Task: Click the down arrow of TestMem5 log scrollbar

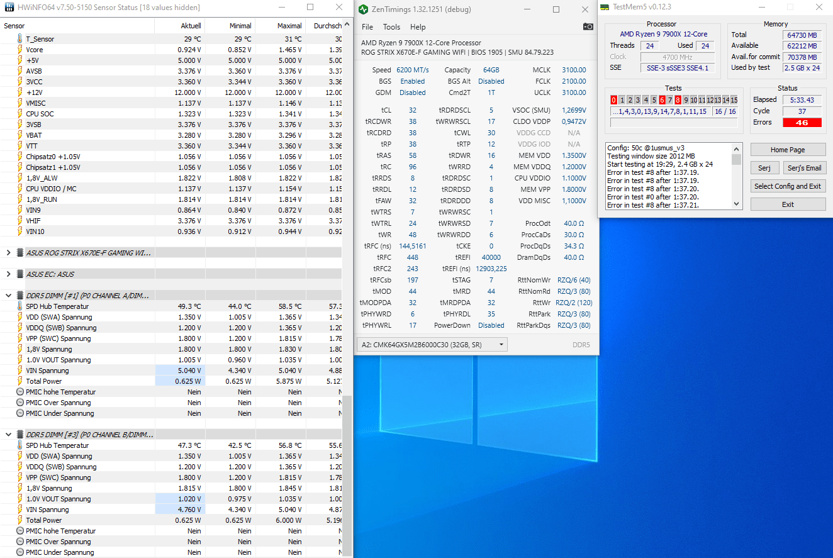Action: pyautogui.click(x=737, y=204)
